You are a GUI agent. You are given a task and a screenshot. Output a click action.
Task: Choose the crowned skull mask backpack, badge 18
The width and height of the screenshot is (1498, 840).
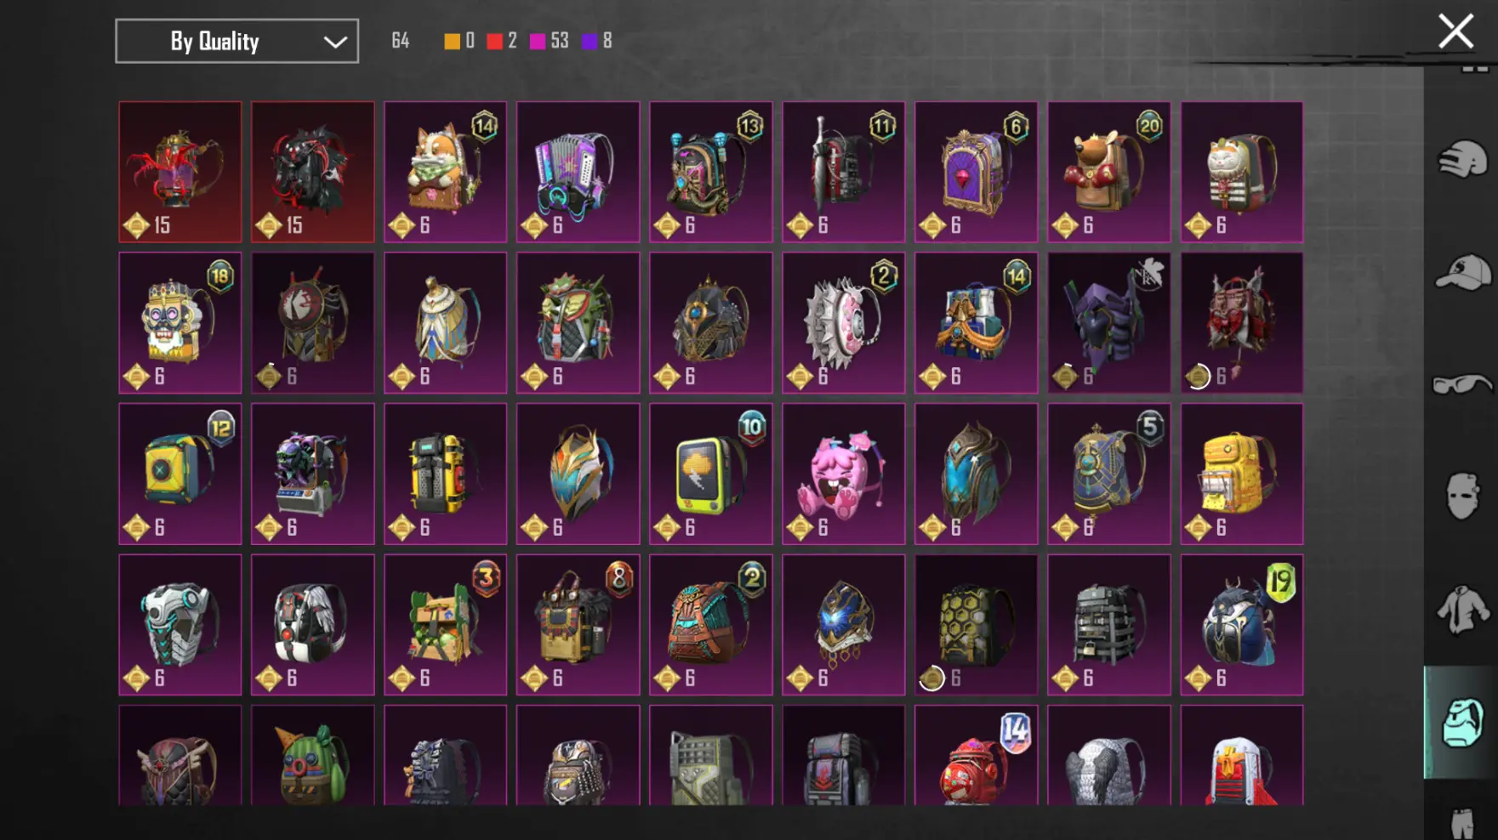tap(179, 323)
